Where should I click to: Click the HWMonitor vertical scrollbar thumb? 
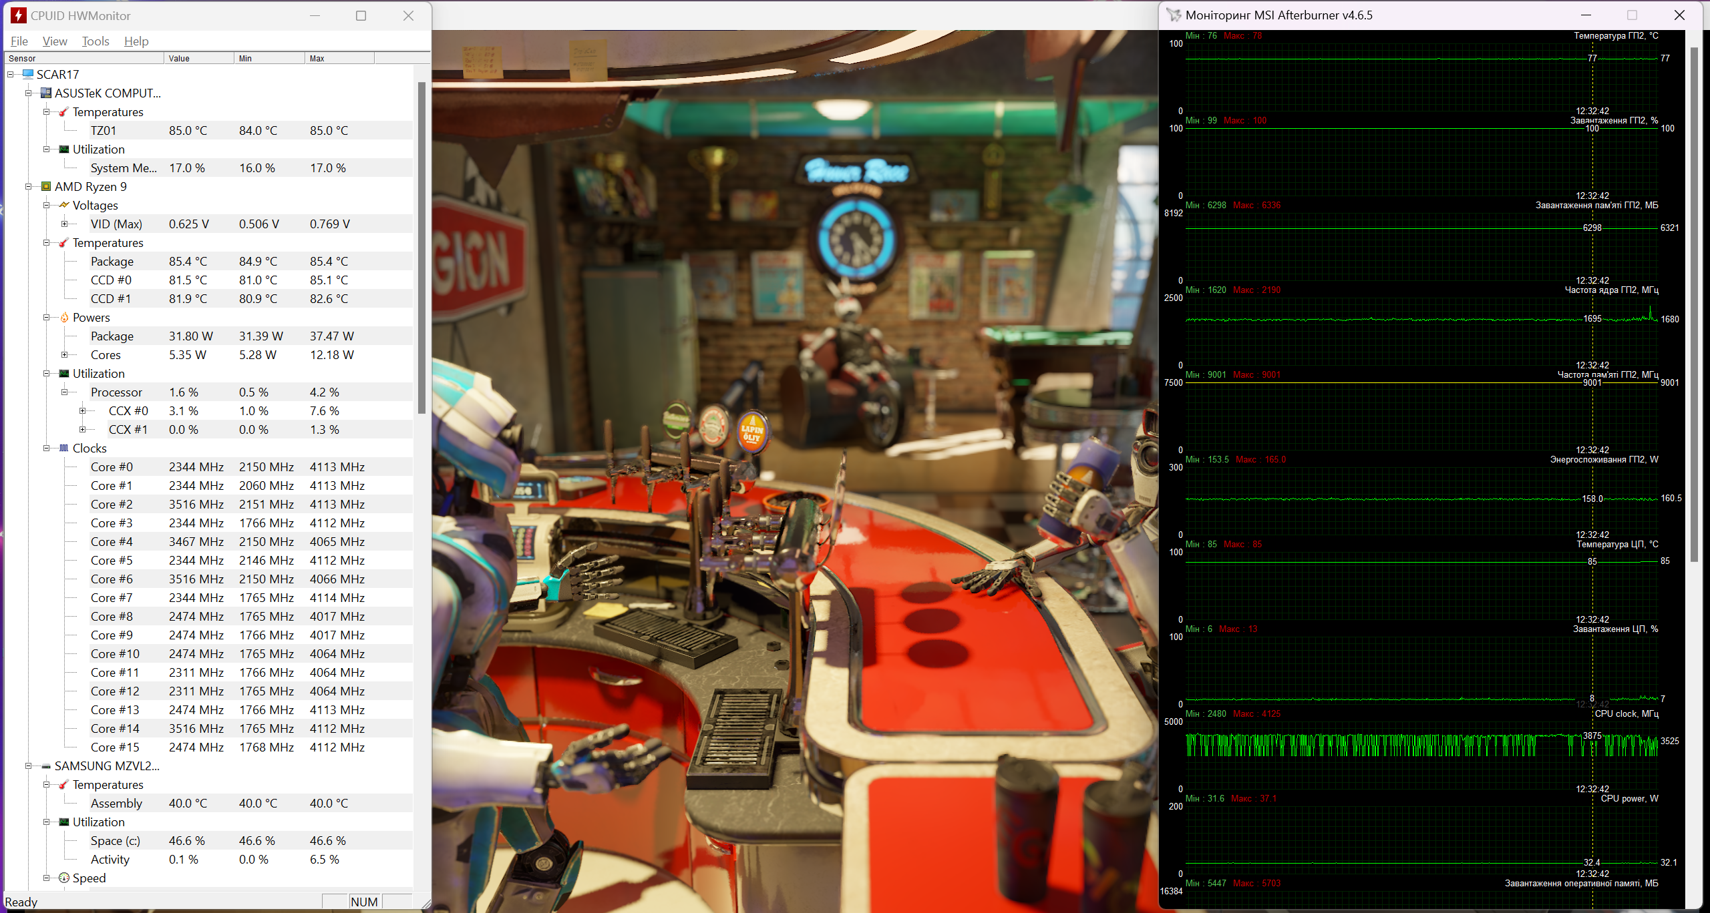pyautogui.click(x=421, y=247)
